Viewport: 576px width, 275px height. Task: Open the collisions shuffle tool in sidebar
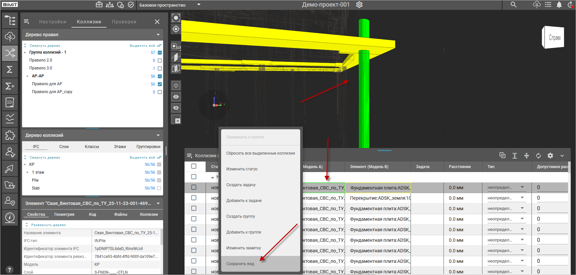(x=10, y=53)
